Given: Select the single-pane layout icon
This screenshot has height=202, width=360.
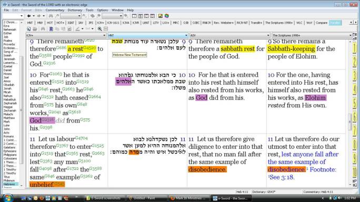Looking at the screenshot, I should click(x=134, y=16).
